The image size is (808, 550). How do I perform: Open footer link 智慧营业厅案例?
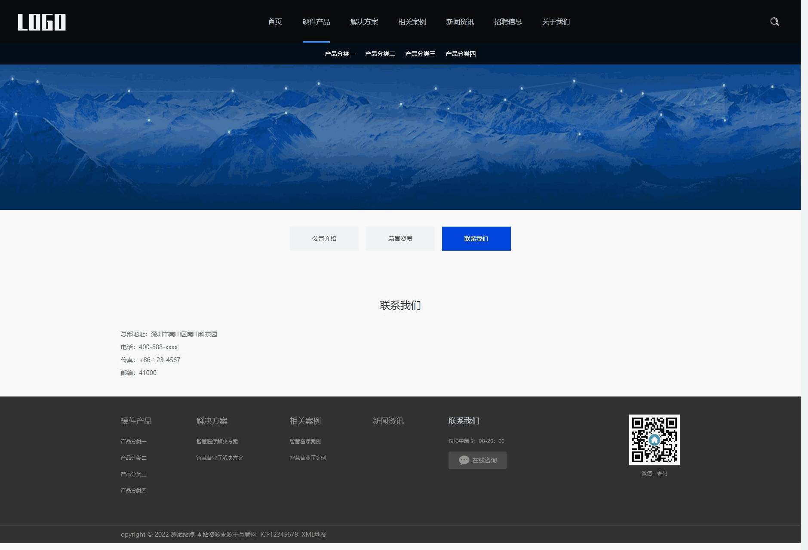click(308, 458)
